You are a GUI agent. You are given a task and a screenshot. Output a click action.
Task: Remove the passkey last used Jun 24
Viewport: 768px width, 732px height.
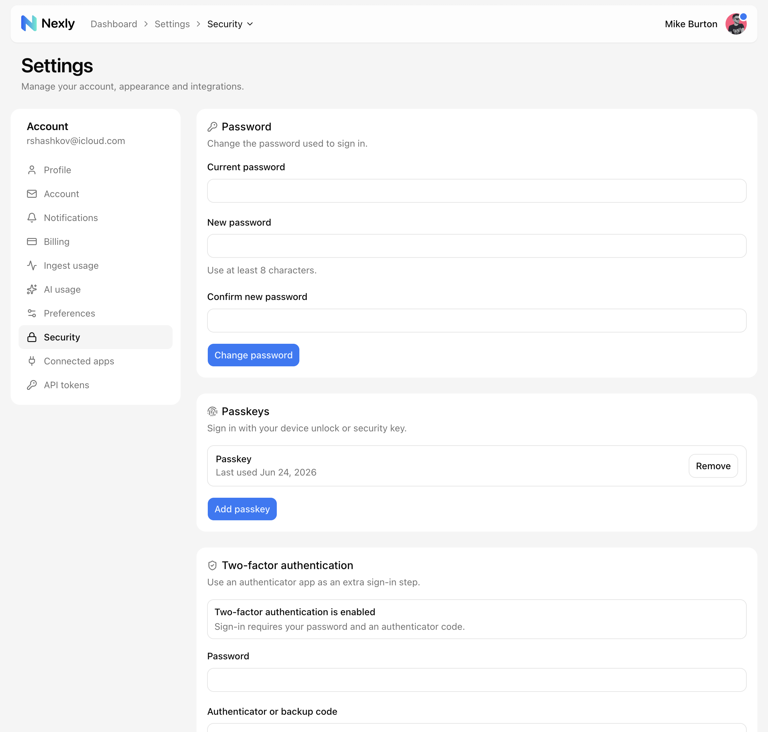tap(713, 466)
